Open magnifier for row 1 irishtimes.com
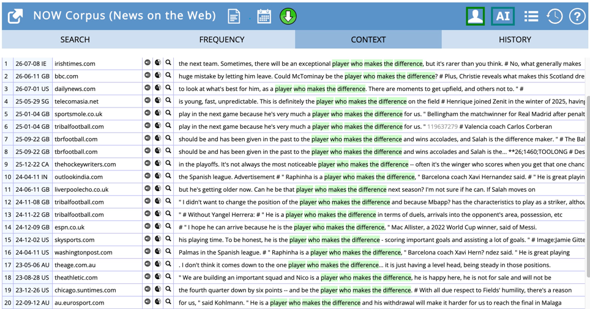590x309 pixels. point(168,63)
